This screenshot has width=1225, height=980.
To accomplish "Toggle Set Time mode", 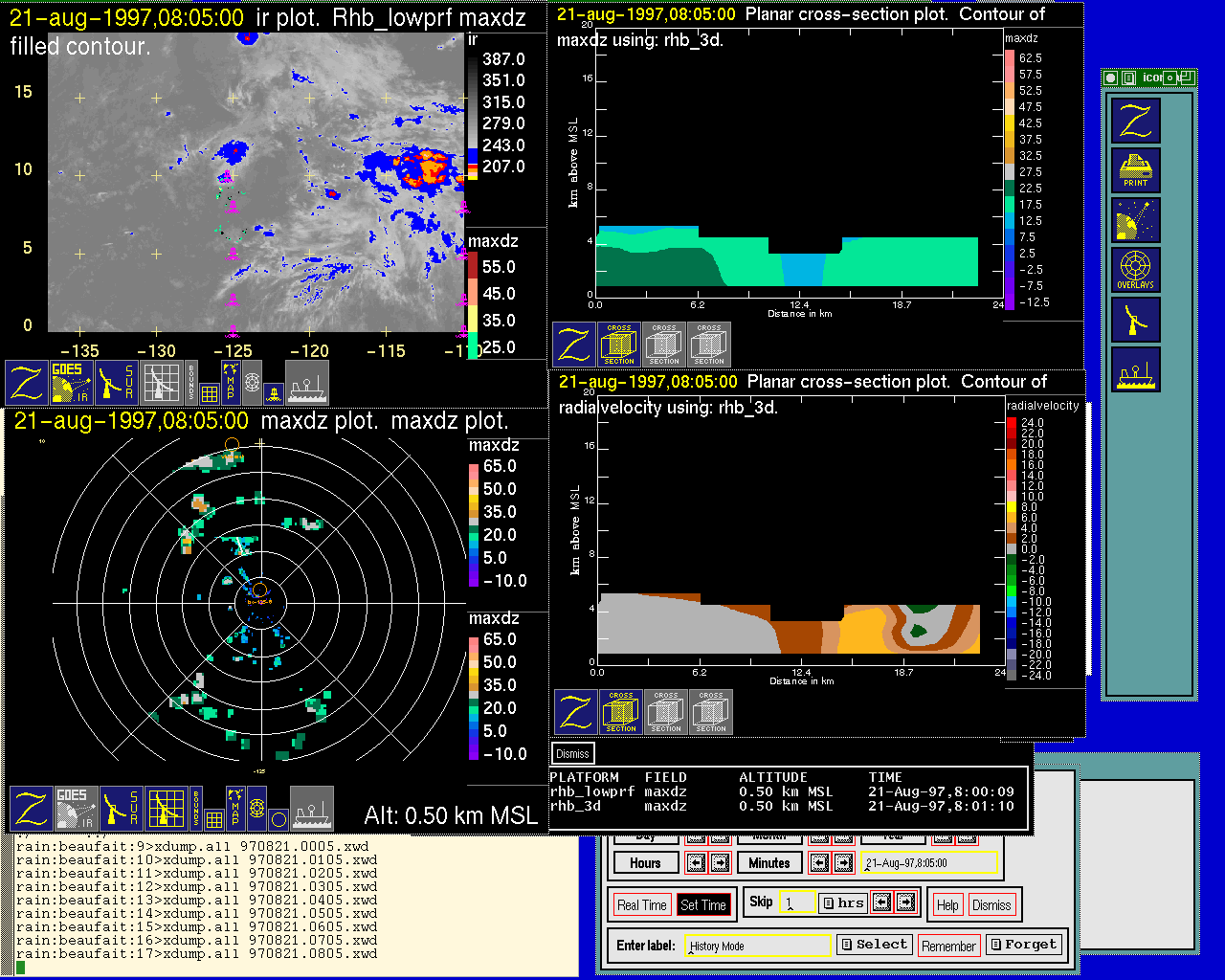I will tap(702, 905).
